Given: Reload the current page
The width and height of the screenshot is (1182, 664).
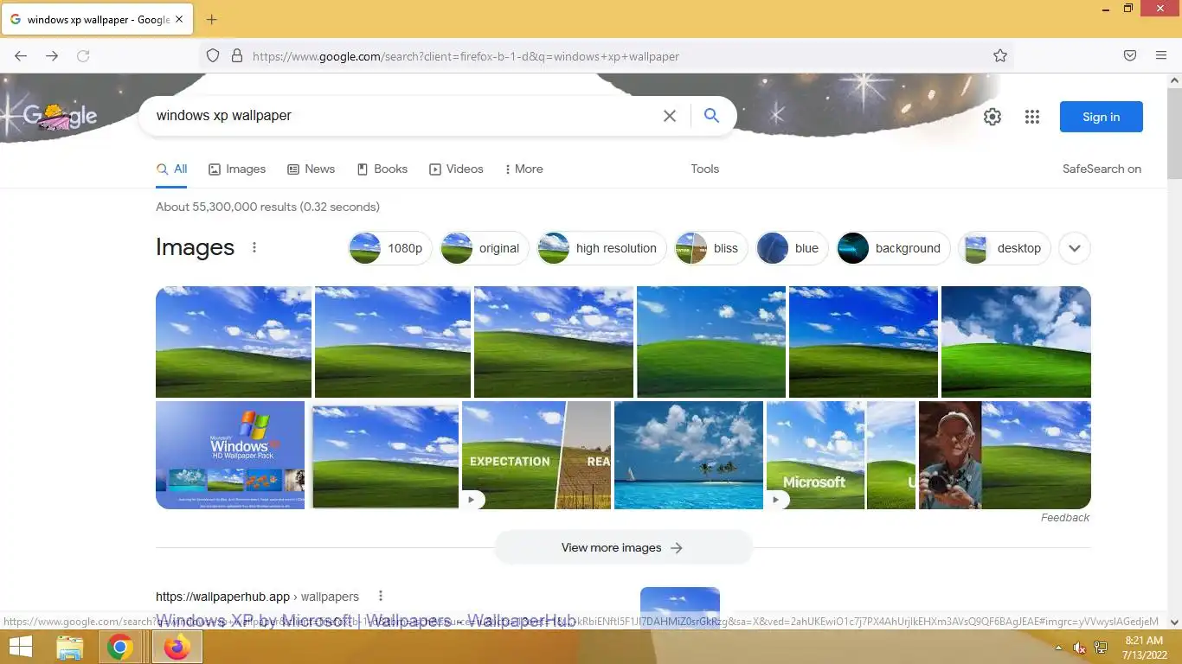Looking at the screenshot, I should (83, 55).
